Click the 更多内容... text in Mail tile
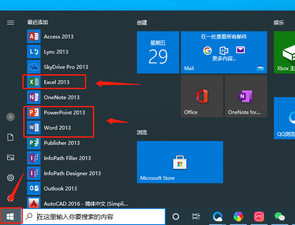This screenshot has width=295, height=225. click(x=224, y=58)
